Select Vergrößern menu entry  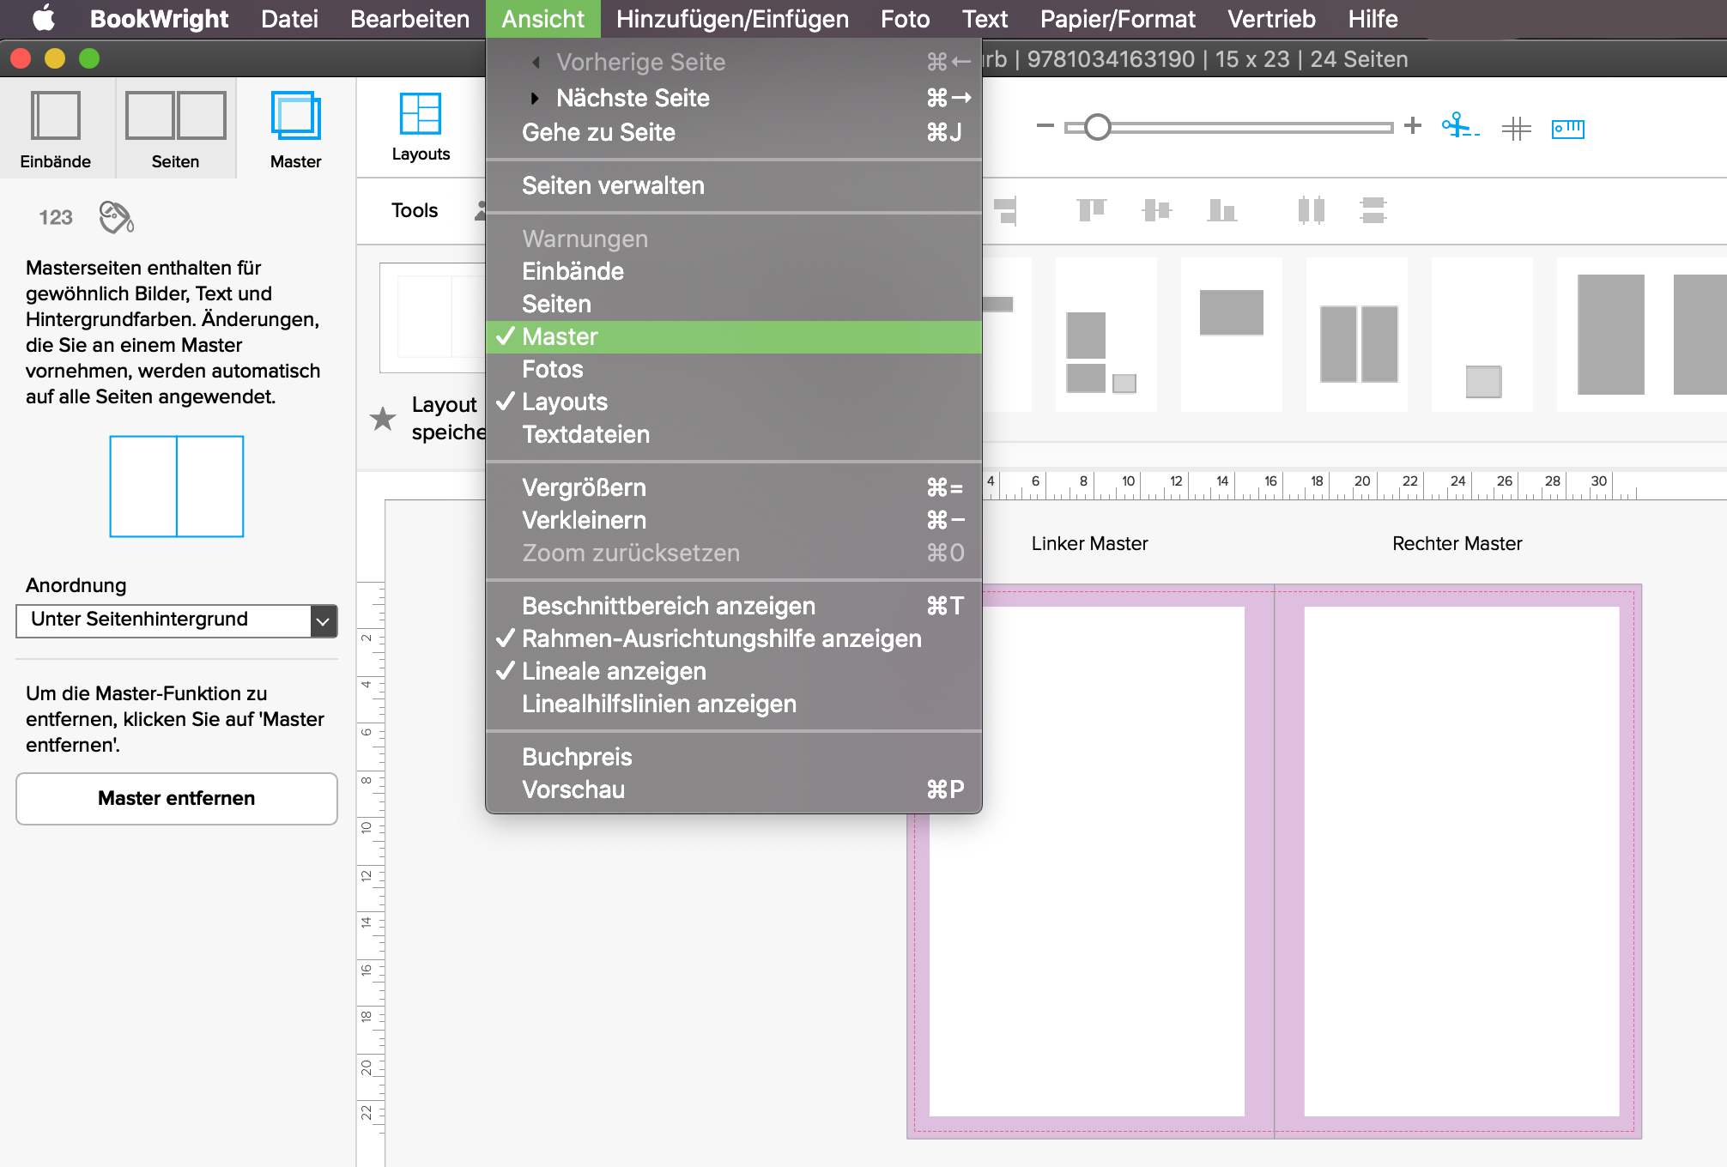(x=734, y=487)
